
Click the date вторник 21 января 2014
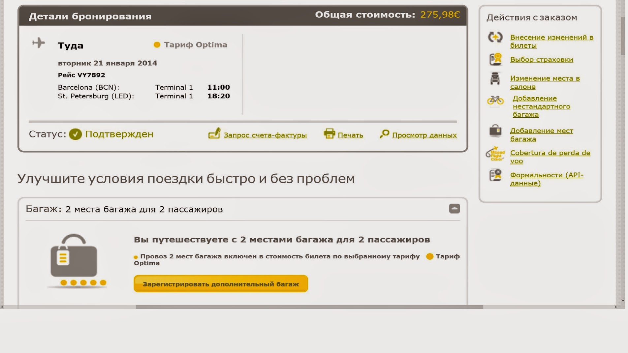[x=108, y=63]
